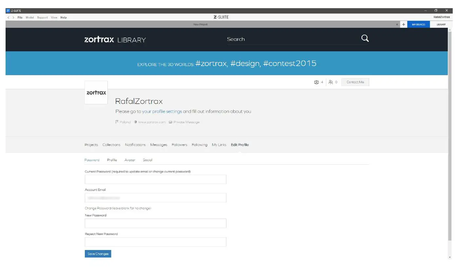Image resolution: width=456 pixels, height=267 pixels.
Task: Open the Avatar tab
Action: pyautogui.click(x=130, y=160)
